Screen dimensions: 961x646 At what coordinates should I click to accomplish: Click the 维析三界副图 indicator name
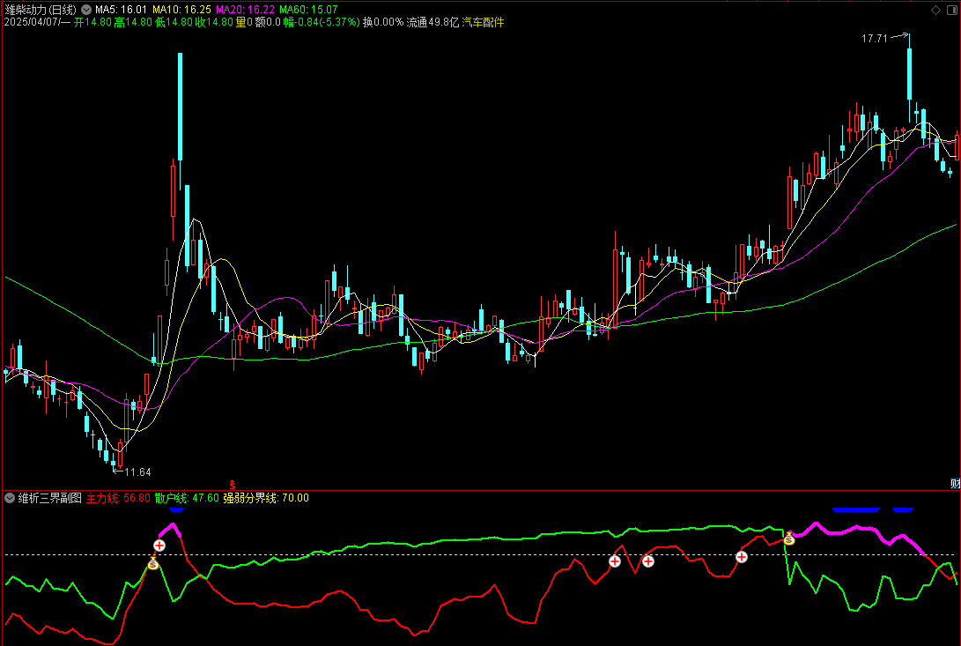click(x=49, y=498)
